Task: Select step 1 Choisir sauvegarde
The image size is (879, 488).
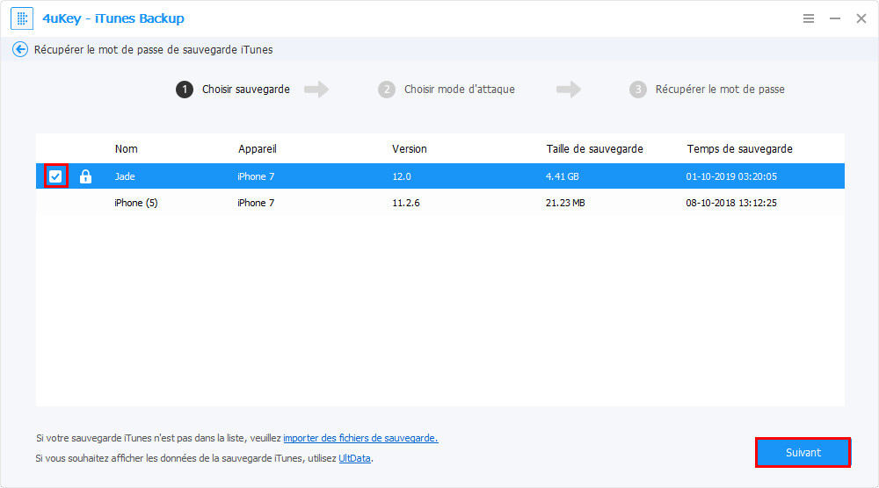Action: coord(233,90)
